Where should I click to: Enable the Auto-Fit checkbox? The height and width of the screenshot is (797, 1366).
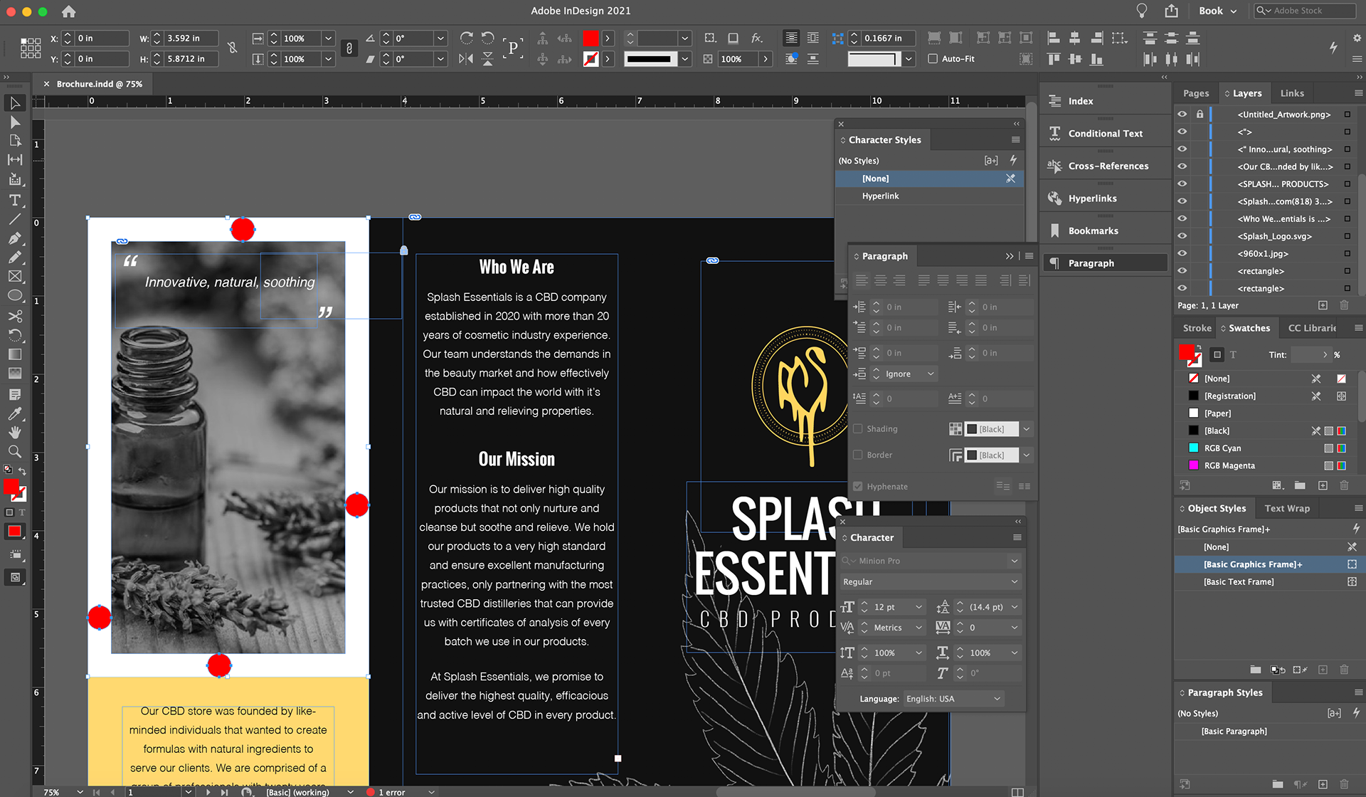[933, 59]
